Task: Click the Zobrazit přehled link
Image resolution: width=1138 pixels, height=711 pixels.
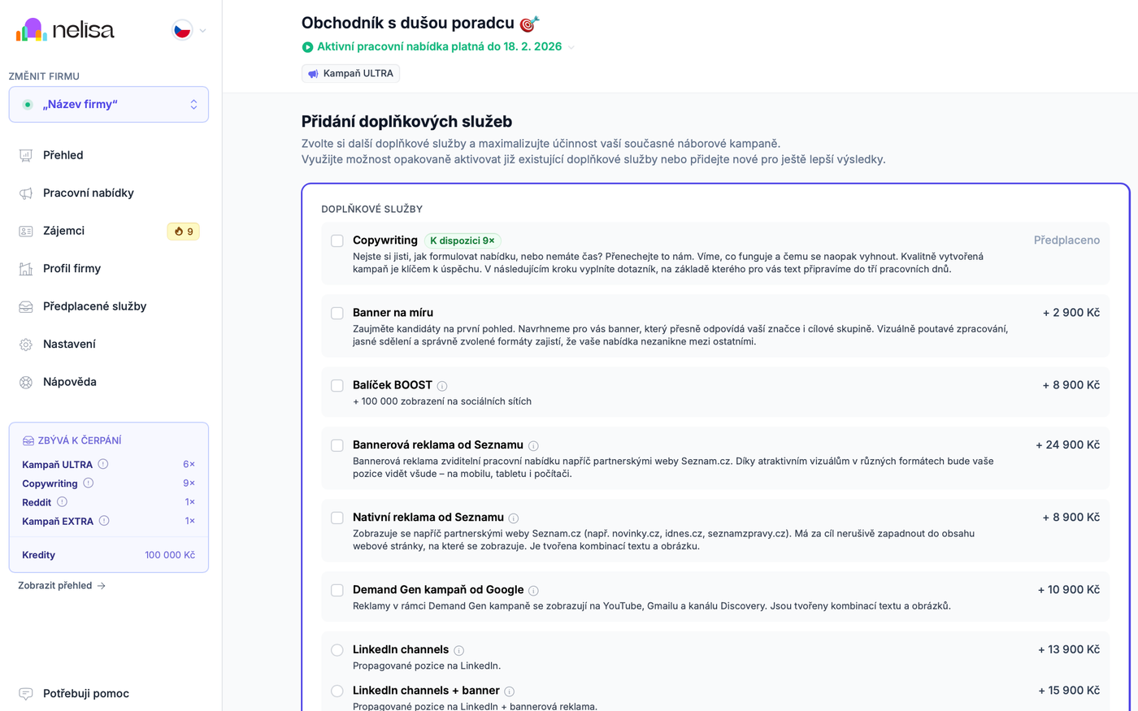Action: coord(62,585)
